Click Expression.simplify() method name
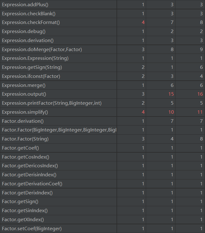The width and height of the screenshot is (205, 233). tap(25, 112)
